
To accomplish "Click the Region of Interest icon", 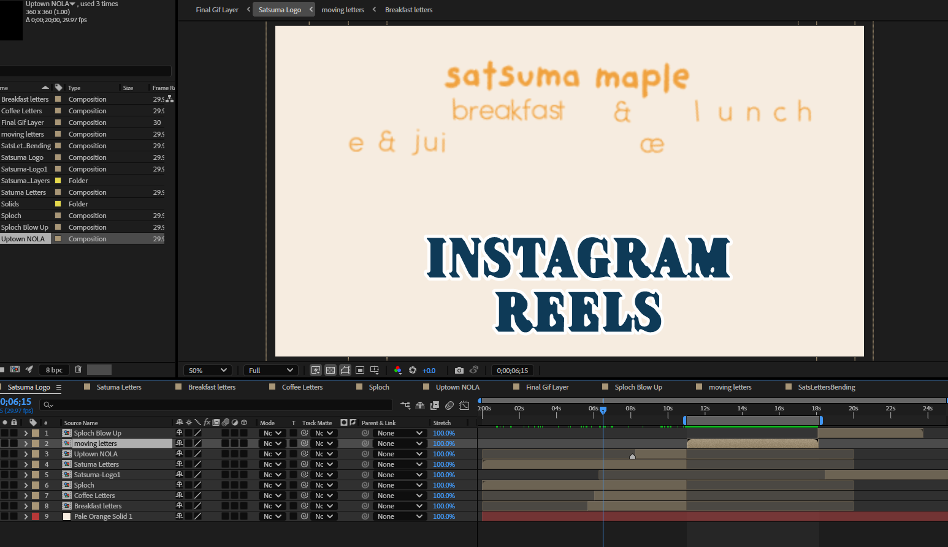I will pos(360,370).
